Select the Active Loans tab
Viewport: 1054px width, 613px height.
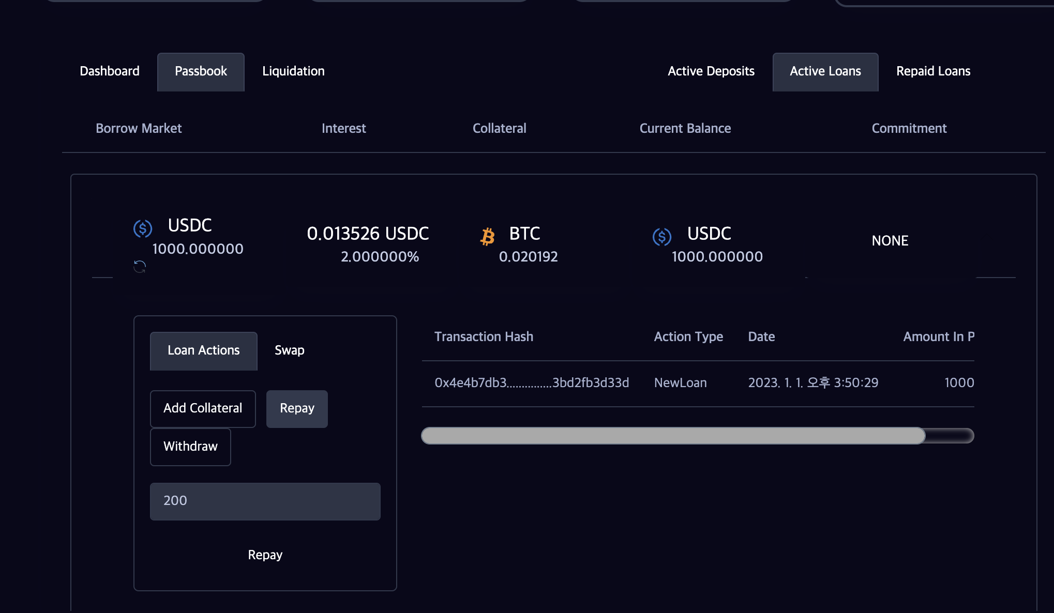click(x=825, y=71)
